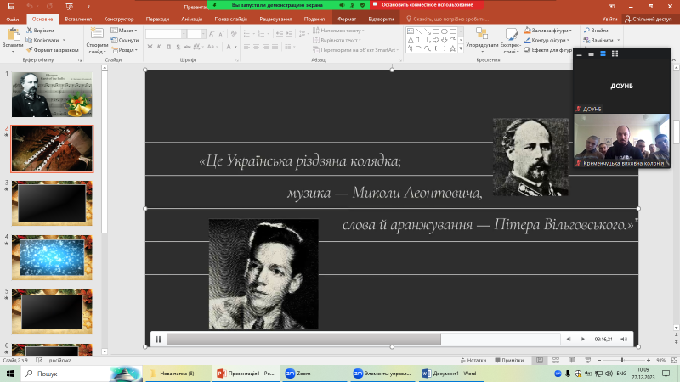Select the triangle shape in the shapes gallery
Image resolution: width=680 pixels, height=382 pixels.
point(411,40)
